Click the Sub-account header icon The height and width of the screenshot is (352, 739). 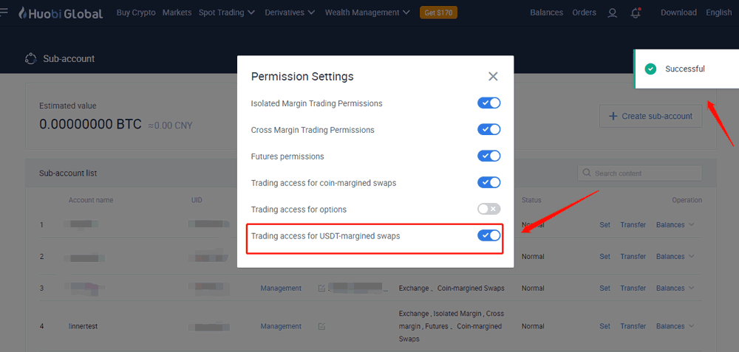click(x=30, y=59)
